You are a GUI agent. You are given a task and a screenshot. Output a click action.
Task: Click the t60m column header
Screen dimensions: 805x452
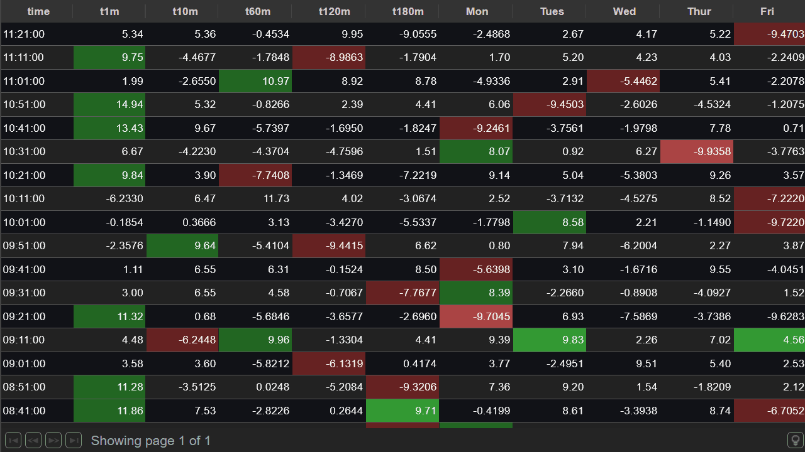[255, 11]
